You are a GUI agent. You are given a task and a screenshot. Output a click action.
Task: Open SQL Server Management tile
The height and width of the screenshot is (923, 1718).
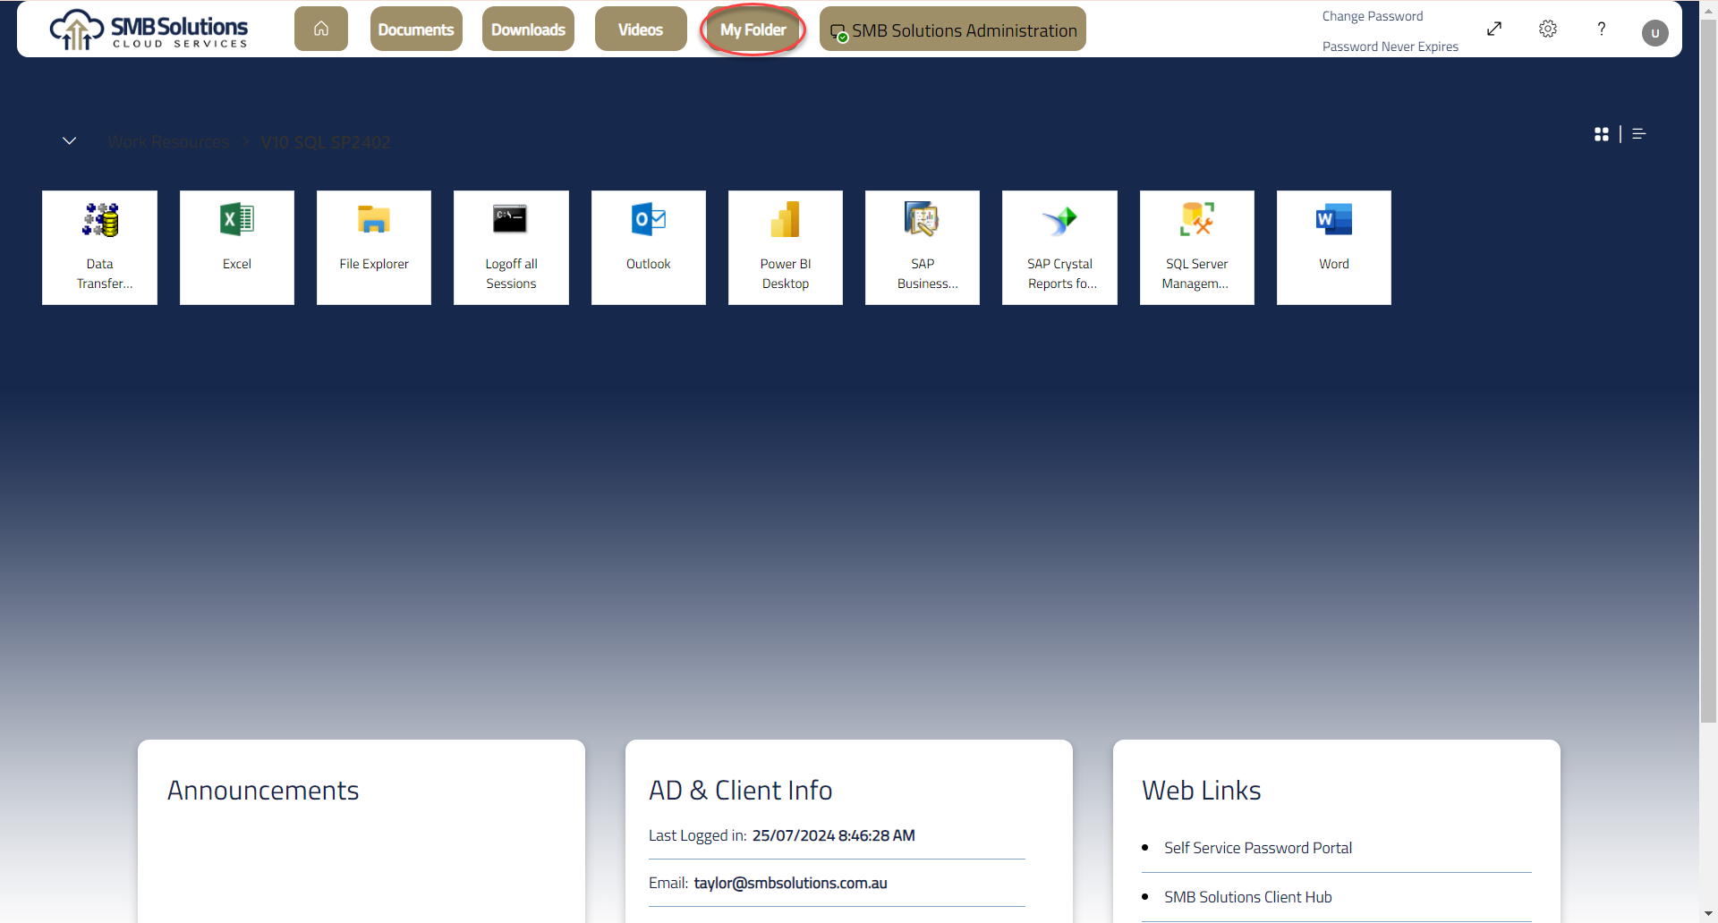click(1196, 247)
